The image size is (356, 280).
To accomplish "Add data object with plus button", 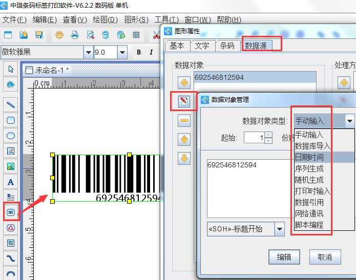I will click(184, 82).
